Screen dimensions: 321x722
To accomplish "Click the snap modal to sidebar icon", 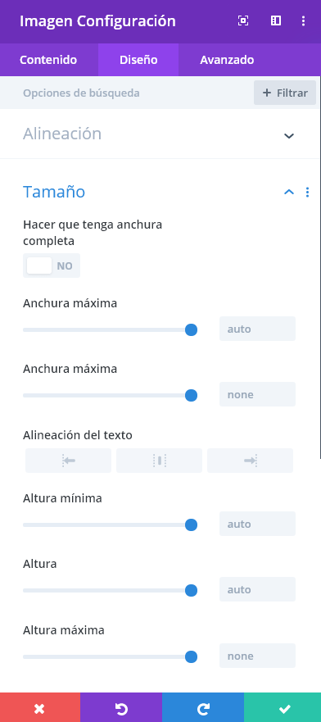I will [275, 20].
